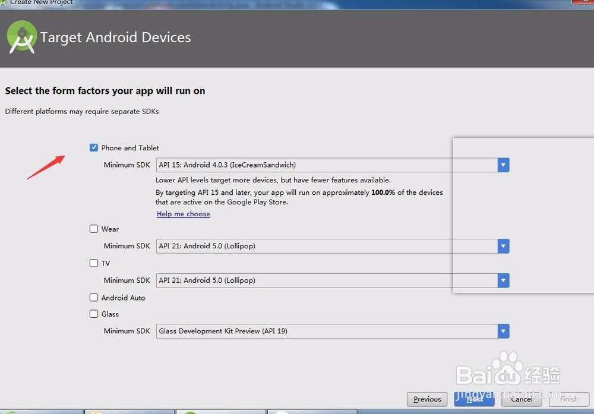Open the Phone and Tablet Minimum SDK dropdown
The image size is (594, 414).
pyautogui.click(x=503, y=165)
